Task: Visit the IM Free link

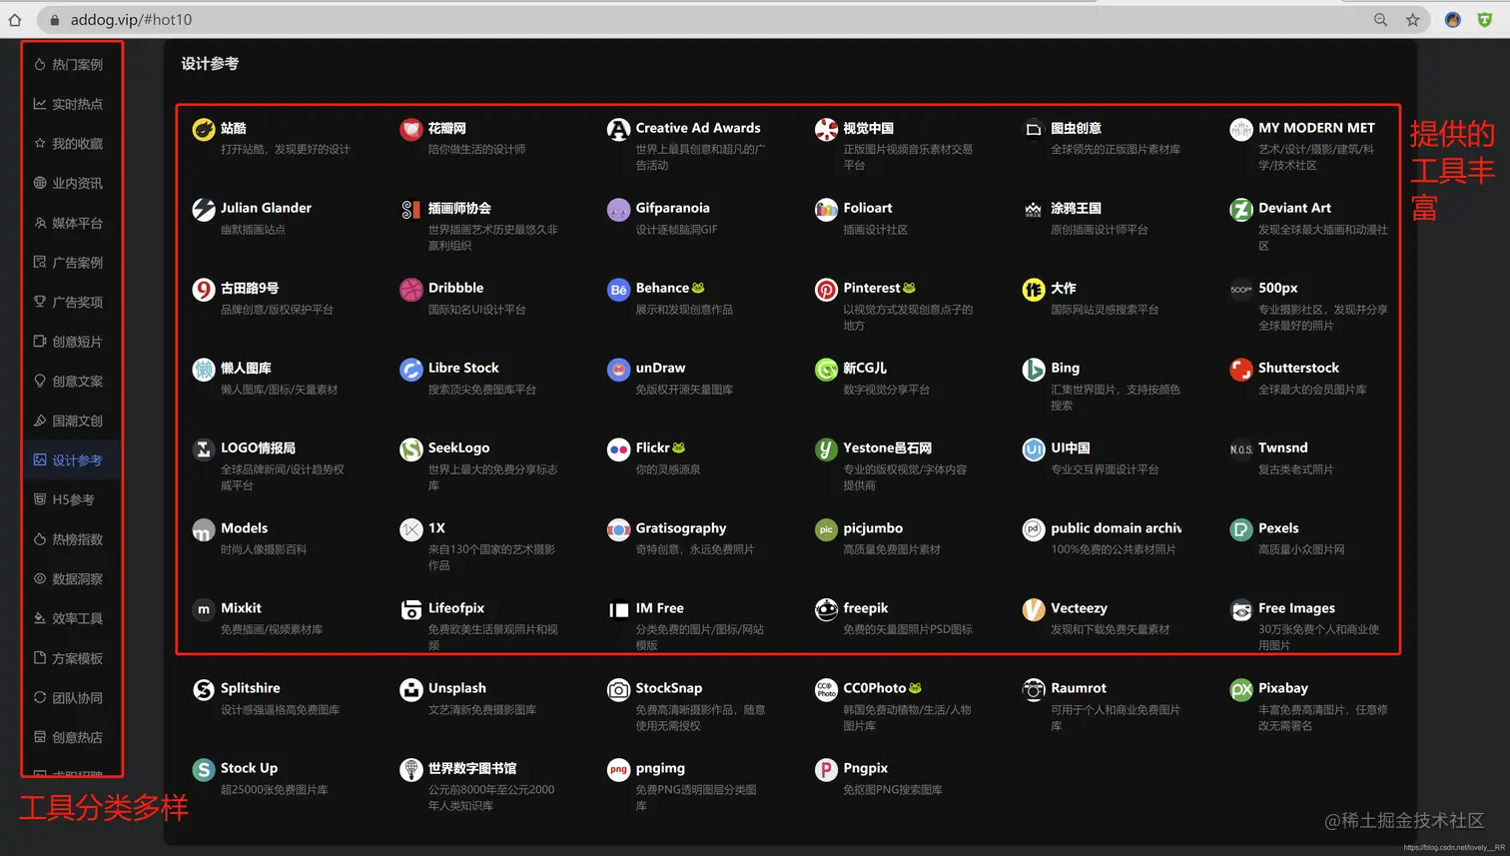Action: [x=659, y=608]
